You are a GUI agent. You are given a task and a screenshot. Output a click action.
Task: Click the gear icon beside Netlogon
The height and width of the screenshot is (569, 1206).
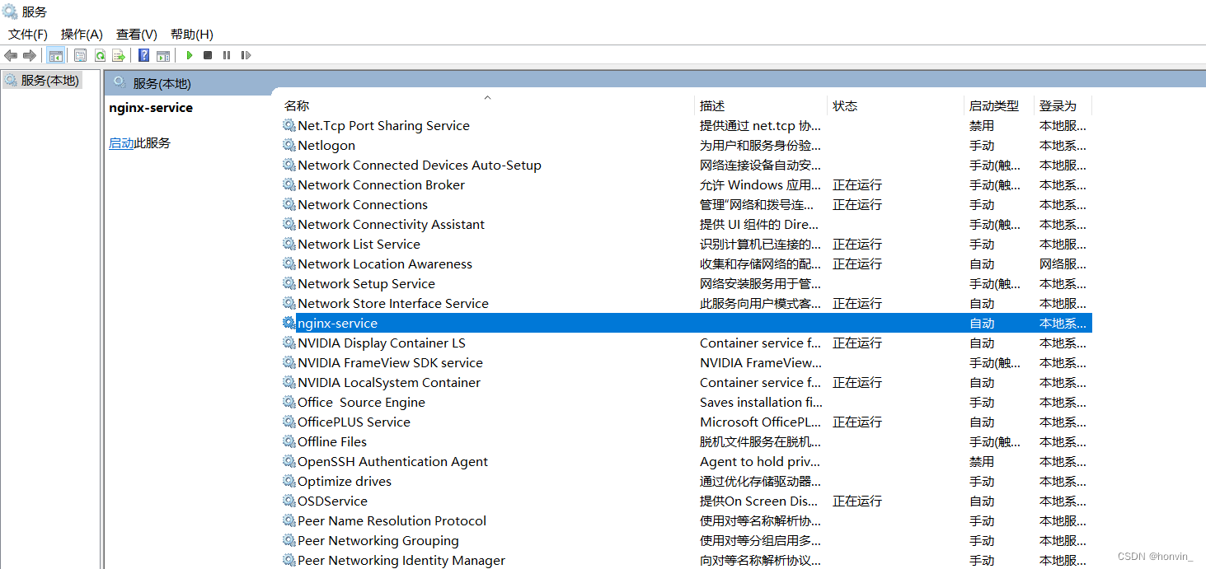[x=289, y=145]
